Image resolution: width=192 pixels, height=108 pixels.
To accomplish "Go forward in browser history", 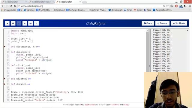I will pyautogui.click(x=7, y=6).
